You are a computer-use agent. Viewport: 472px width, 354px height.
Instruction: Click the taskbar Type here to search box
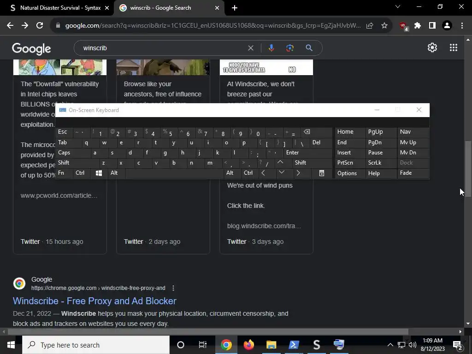[x=96, y=345]
